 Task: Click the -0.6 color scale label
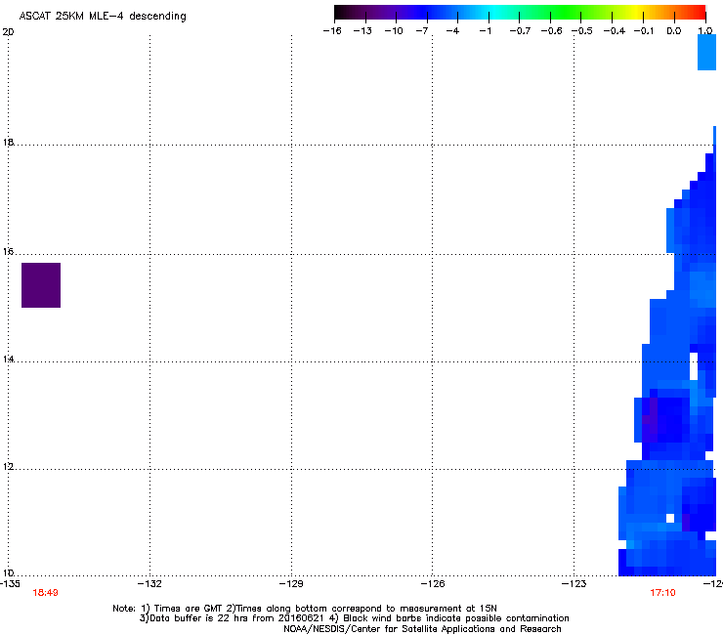pos(551,31)
